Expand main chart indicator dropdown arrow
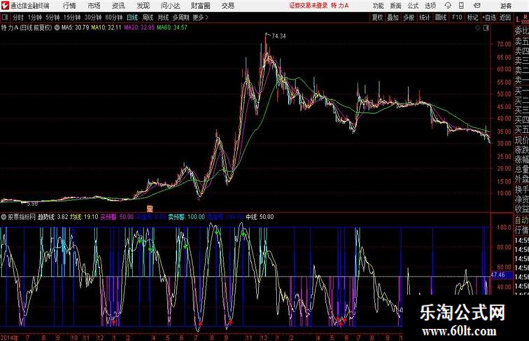Screen dimensions: 529x341 (x=57, y=27)
